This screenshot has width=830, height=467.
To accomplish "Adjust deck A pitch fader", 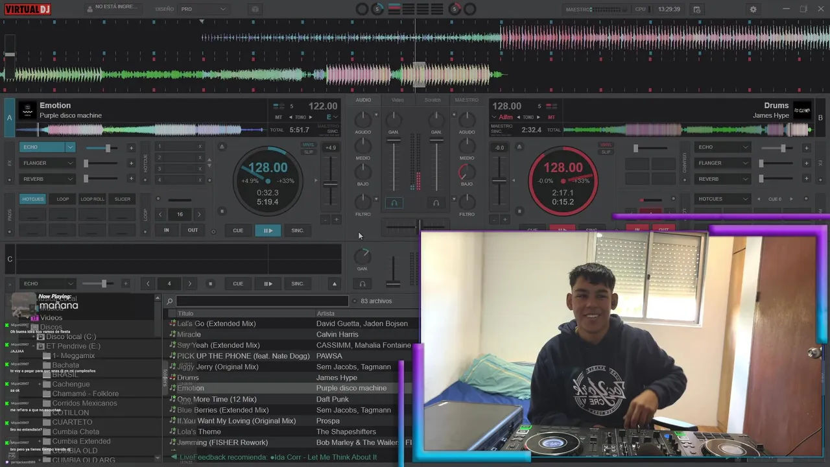I will pos(331,184).
